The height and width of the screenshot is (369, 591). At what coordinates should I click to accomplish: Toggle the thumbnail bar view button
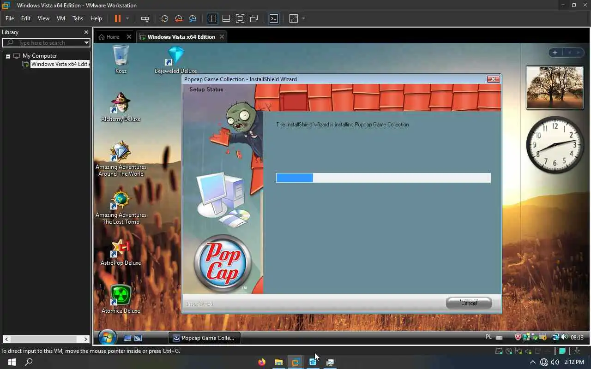[x=226, y=18]
